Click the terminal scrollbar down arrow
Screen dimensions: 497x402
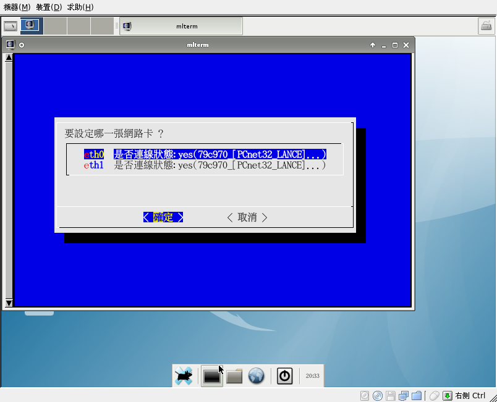[x=9, y=303]
